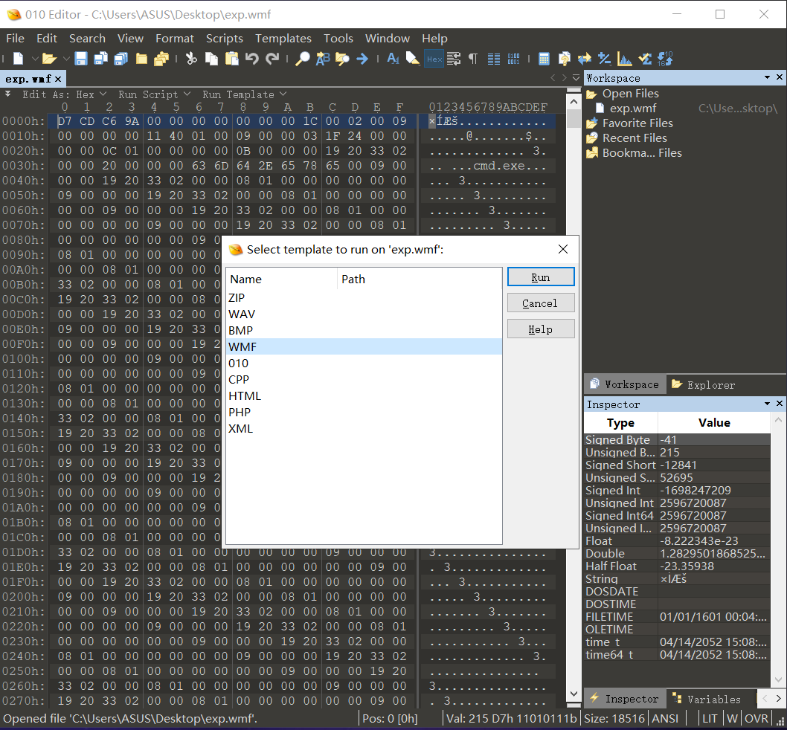
Task: Click the Replace toolbar icon
Action: 322,59
